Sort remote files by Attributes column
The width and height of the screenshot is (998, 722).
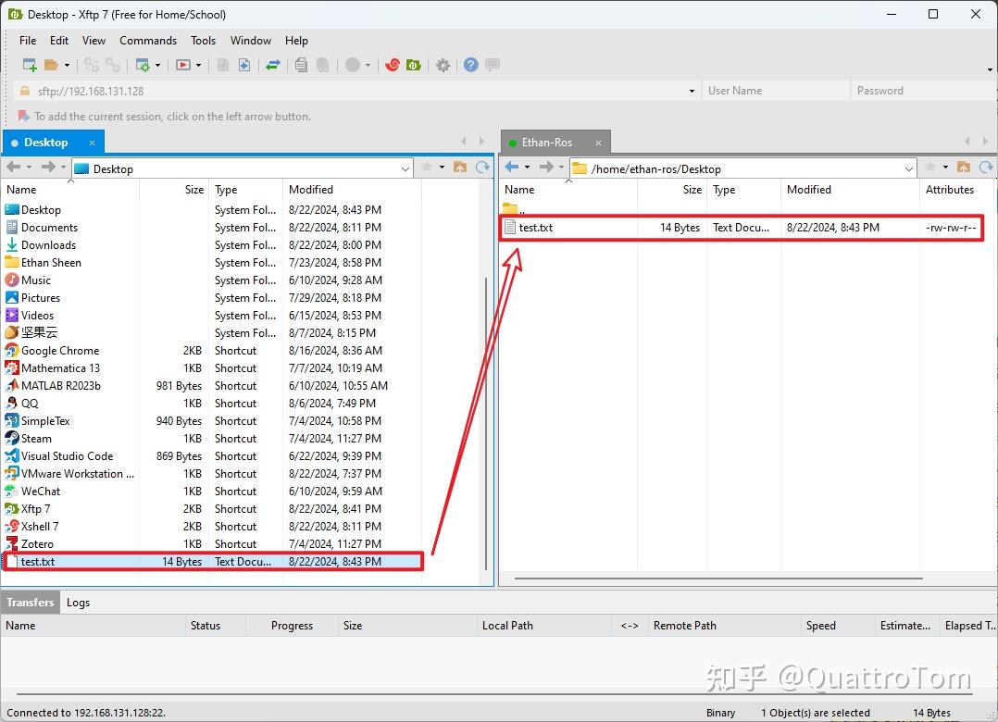tap(956, 190)
